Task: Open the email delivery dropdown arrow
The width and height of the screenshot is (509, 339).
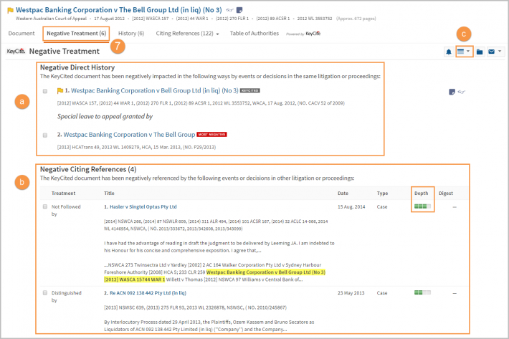Action: tap(500, 51)
